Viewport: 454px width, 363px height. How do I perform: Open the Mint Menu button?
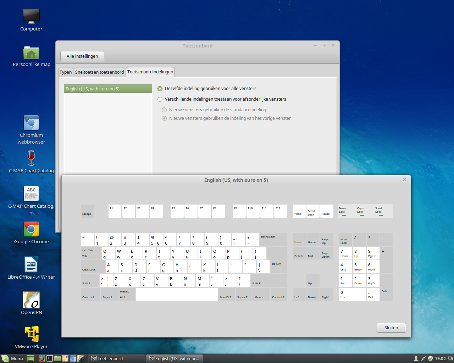pyautogui.click(x=13, y=358)
